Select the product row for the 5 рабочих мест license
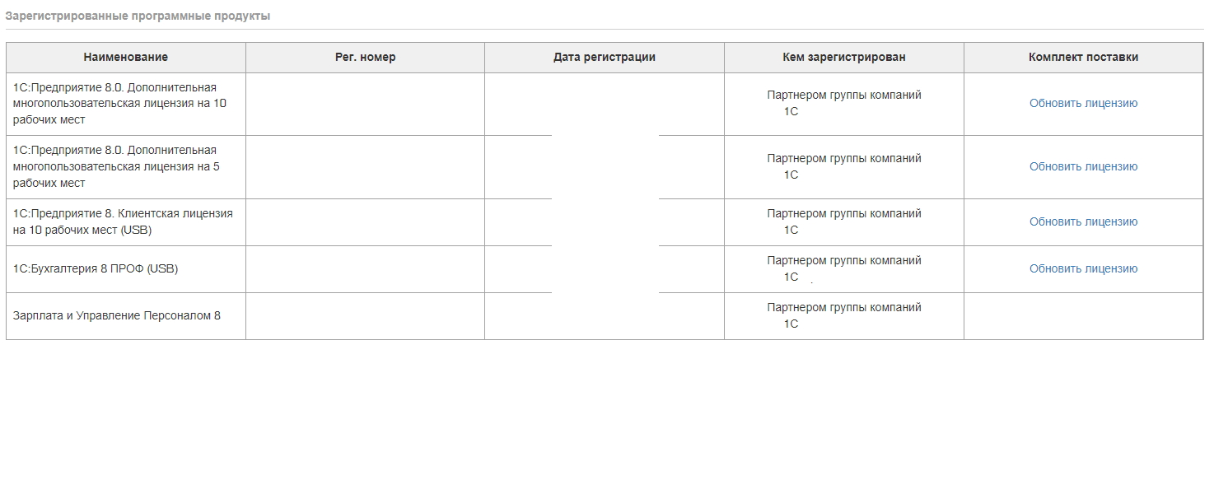 point(605,167)
